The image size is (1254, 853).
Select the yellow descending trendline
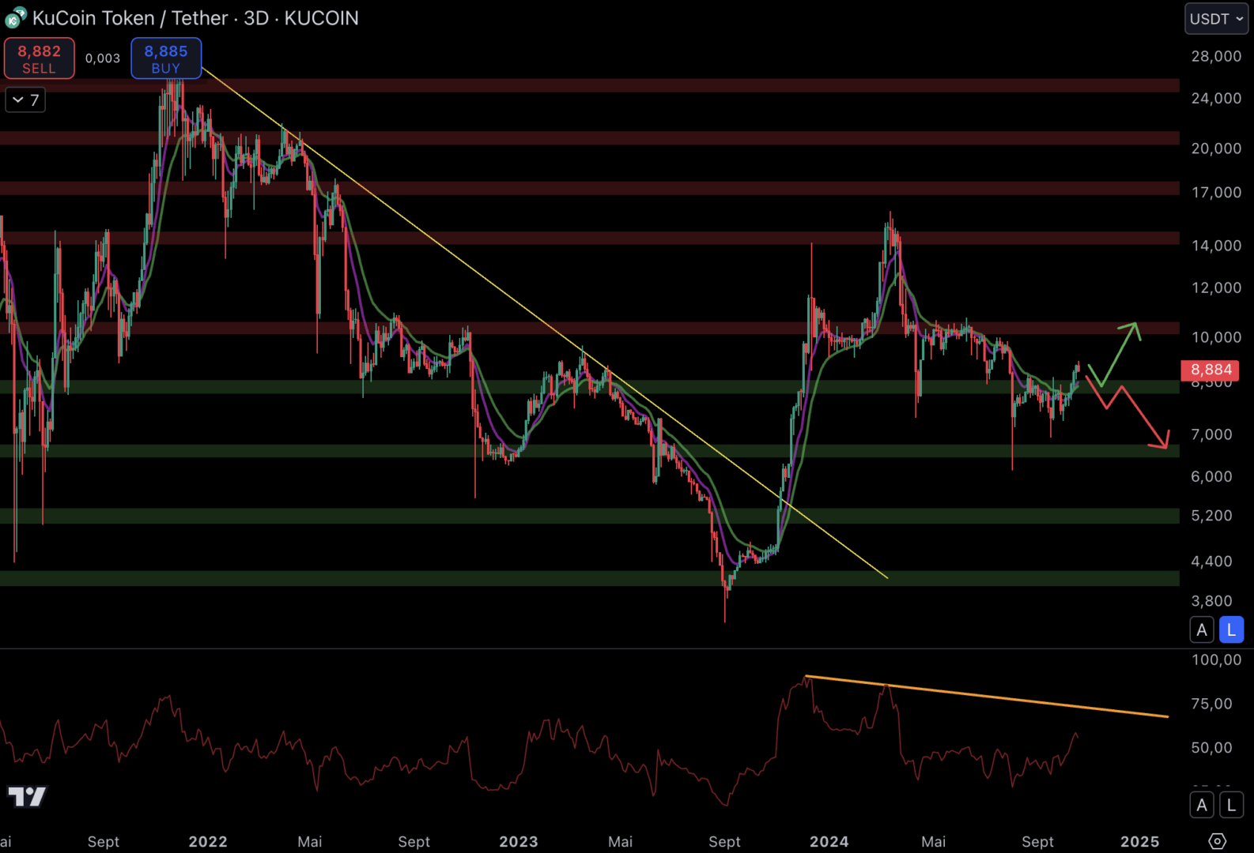(546, 324)
